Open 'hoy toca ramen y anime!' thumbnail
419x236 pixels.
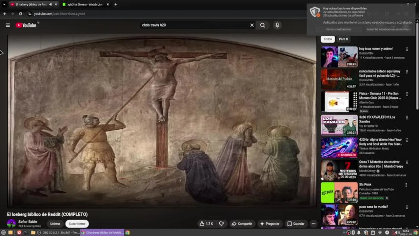pyautogui.click(x=339, y=57)
